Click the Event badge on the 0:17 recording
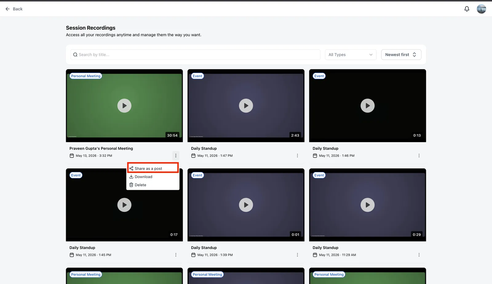Screen dimensions: 492x284 click(76, 175)
